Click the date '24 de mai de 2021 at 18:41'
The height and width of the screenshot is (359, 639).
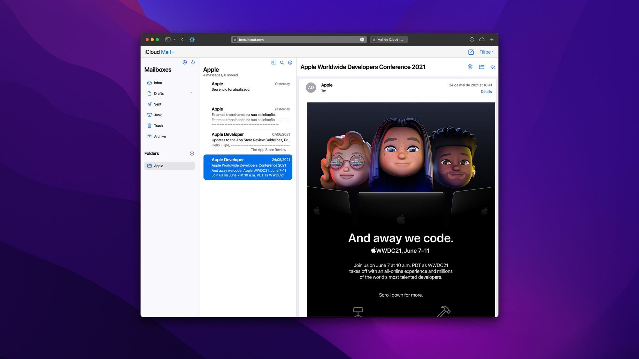[x=470, y=85]
